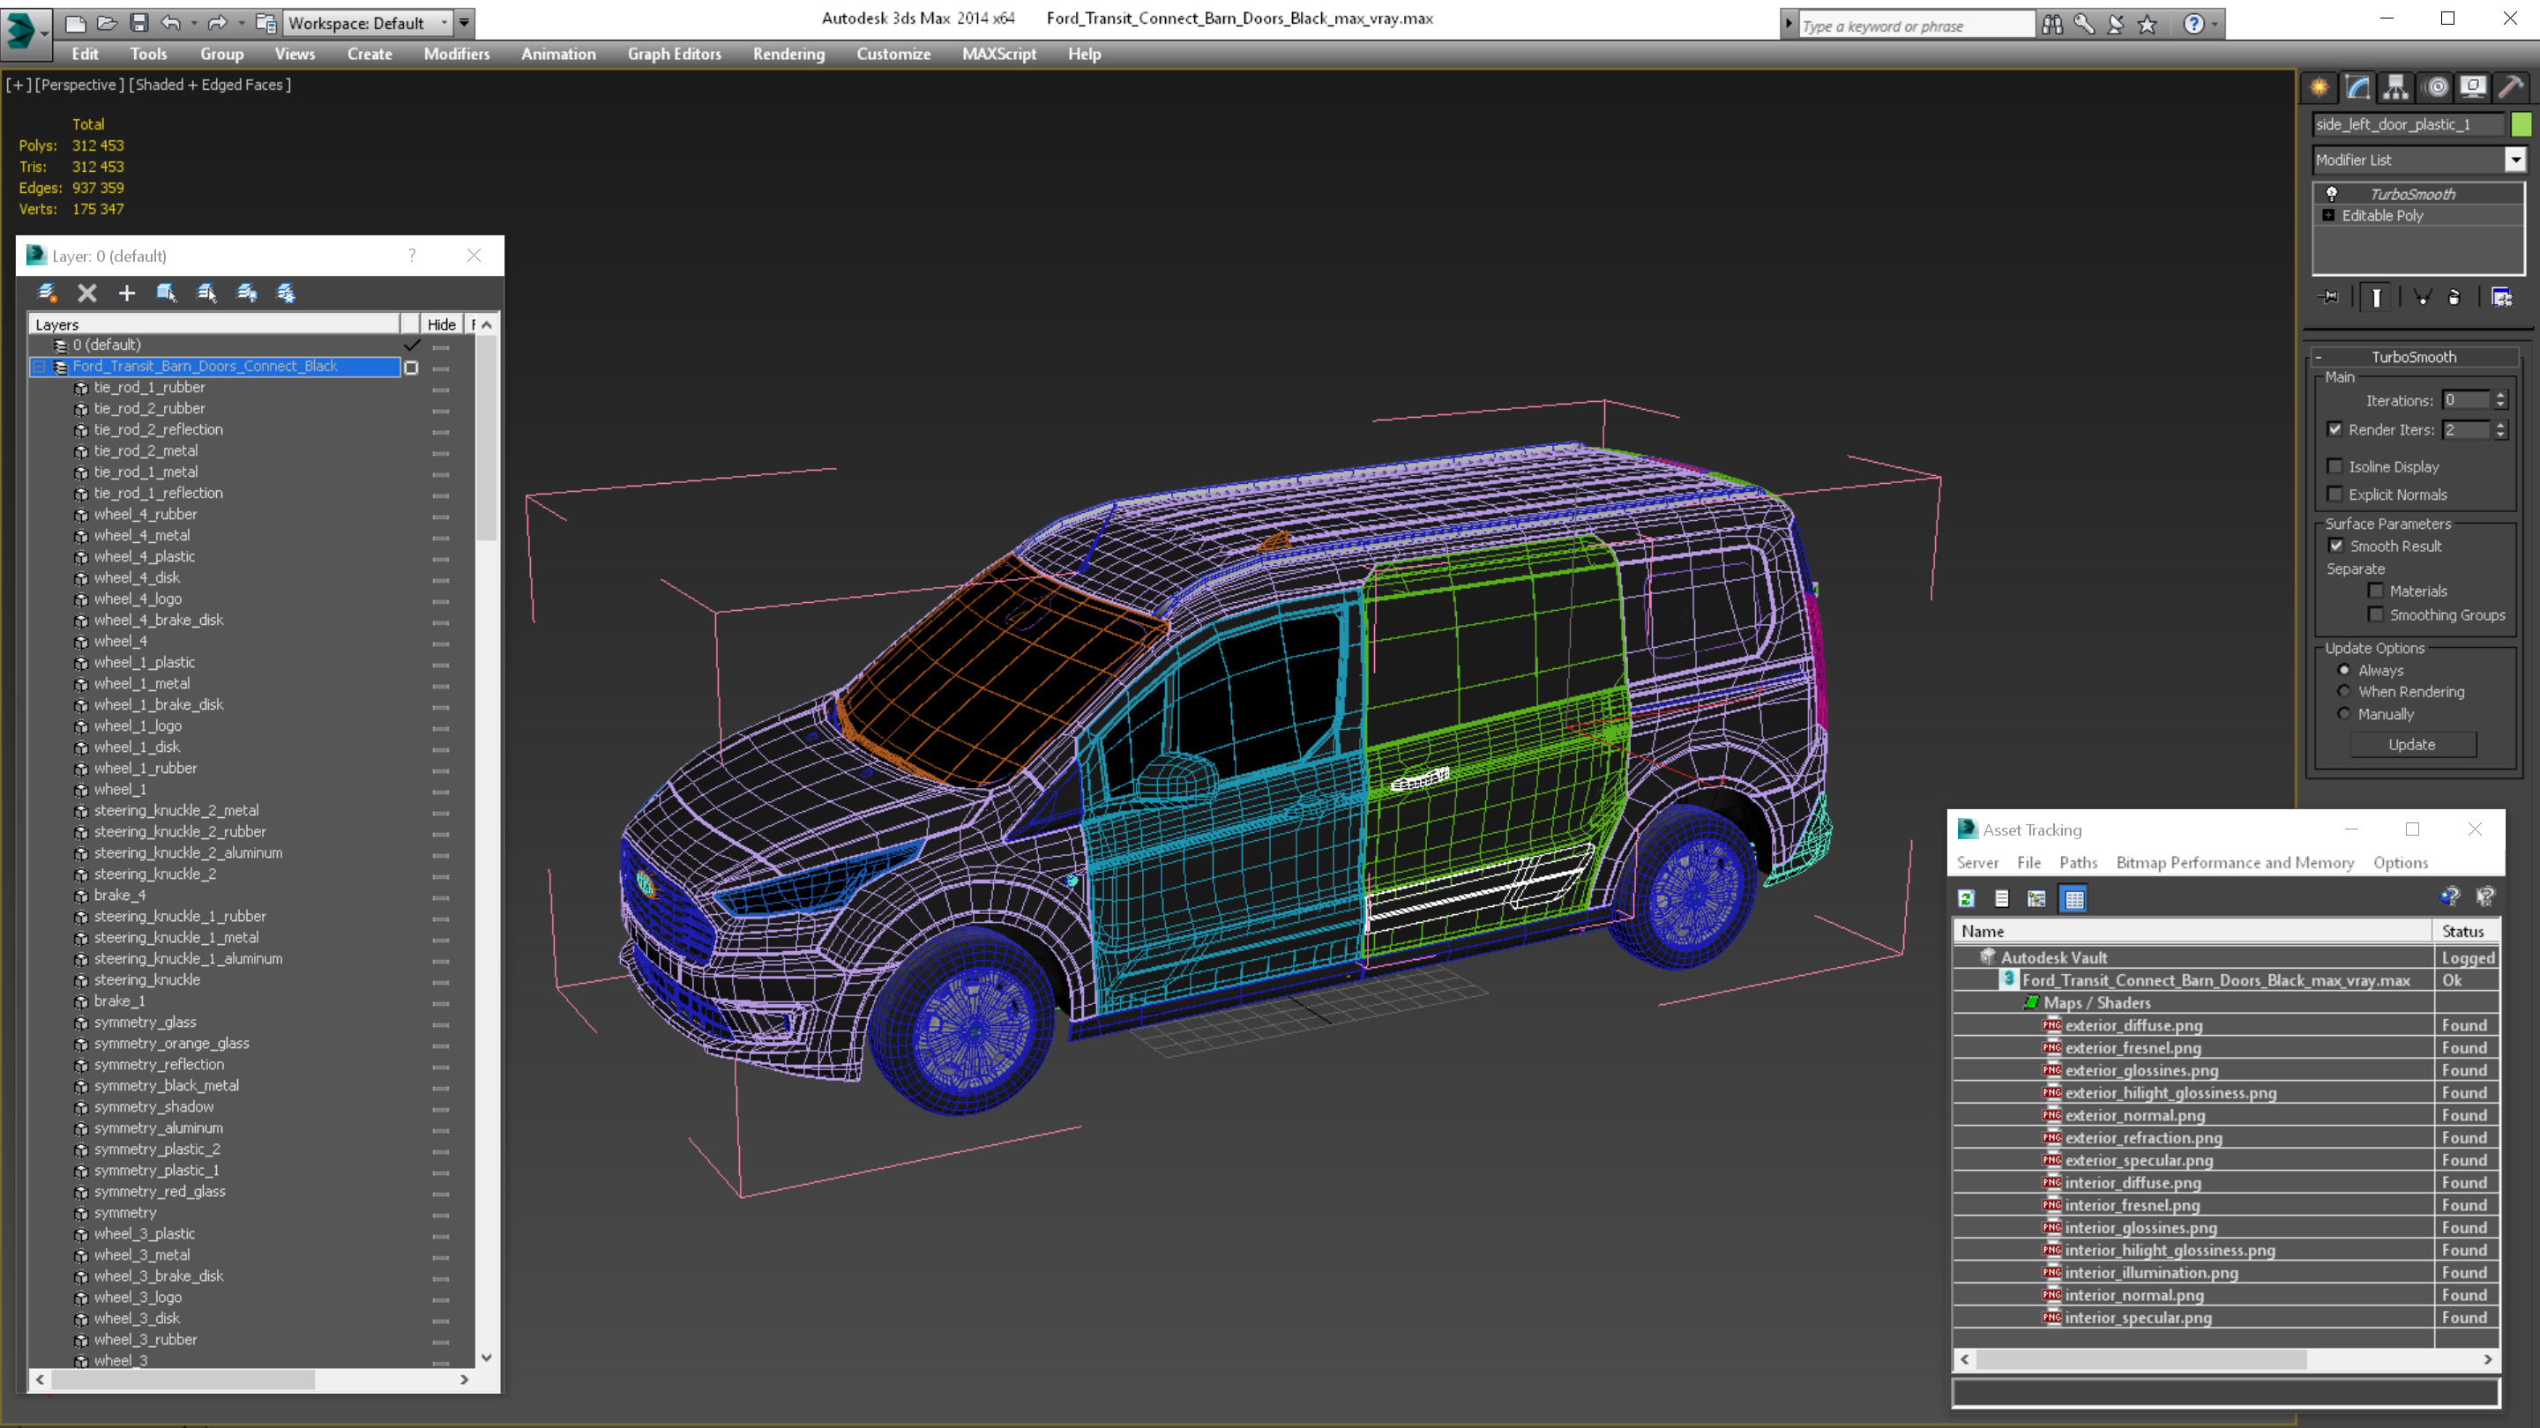Select Manually update option

[2345, 715]
